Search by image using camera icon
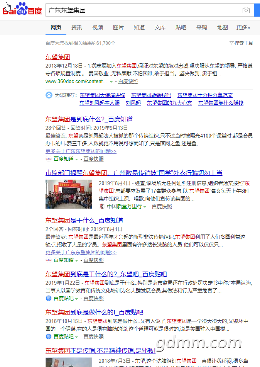The width and height of the screenshot is (260, 367). click(246, 10)
